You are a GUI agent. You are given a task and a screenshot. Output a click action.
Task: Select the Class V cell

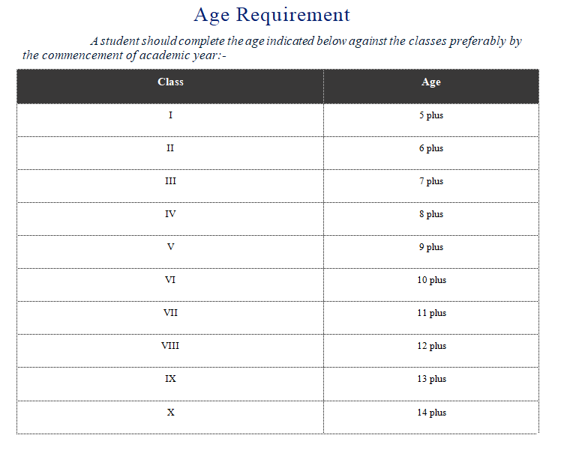(x=170, y=252)
